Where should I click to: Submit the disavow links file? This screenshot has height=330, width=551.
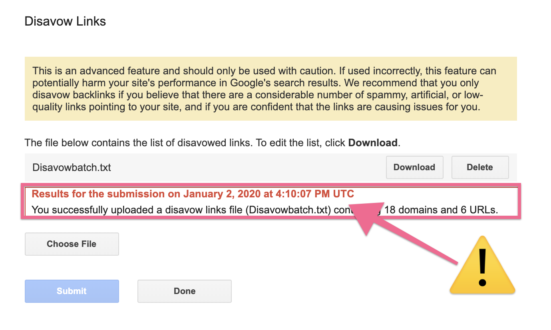72,291
